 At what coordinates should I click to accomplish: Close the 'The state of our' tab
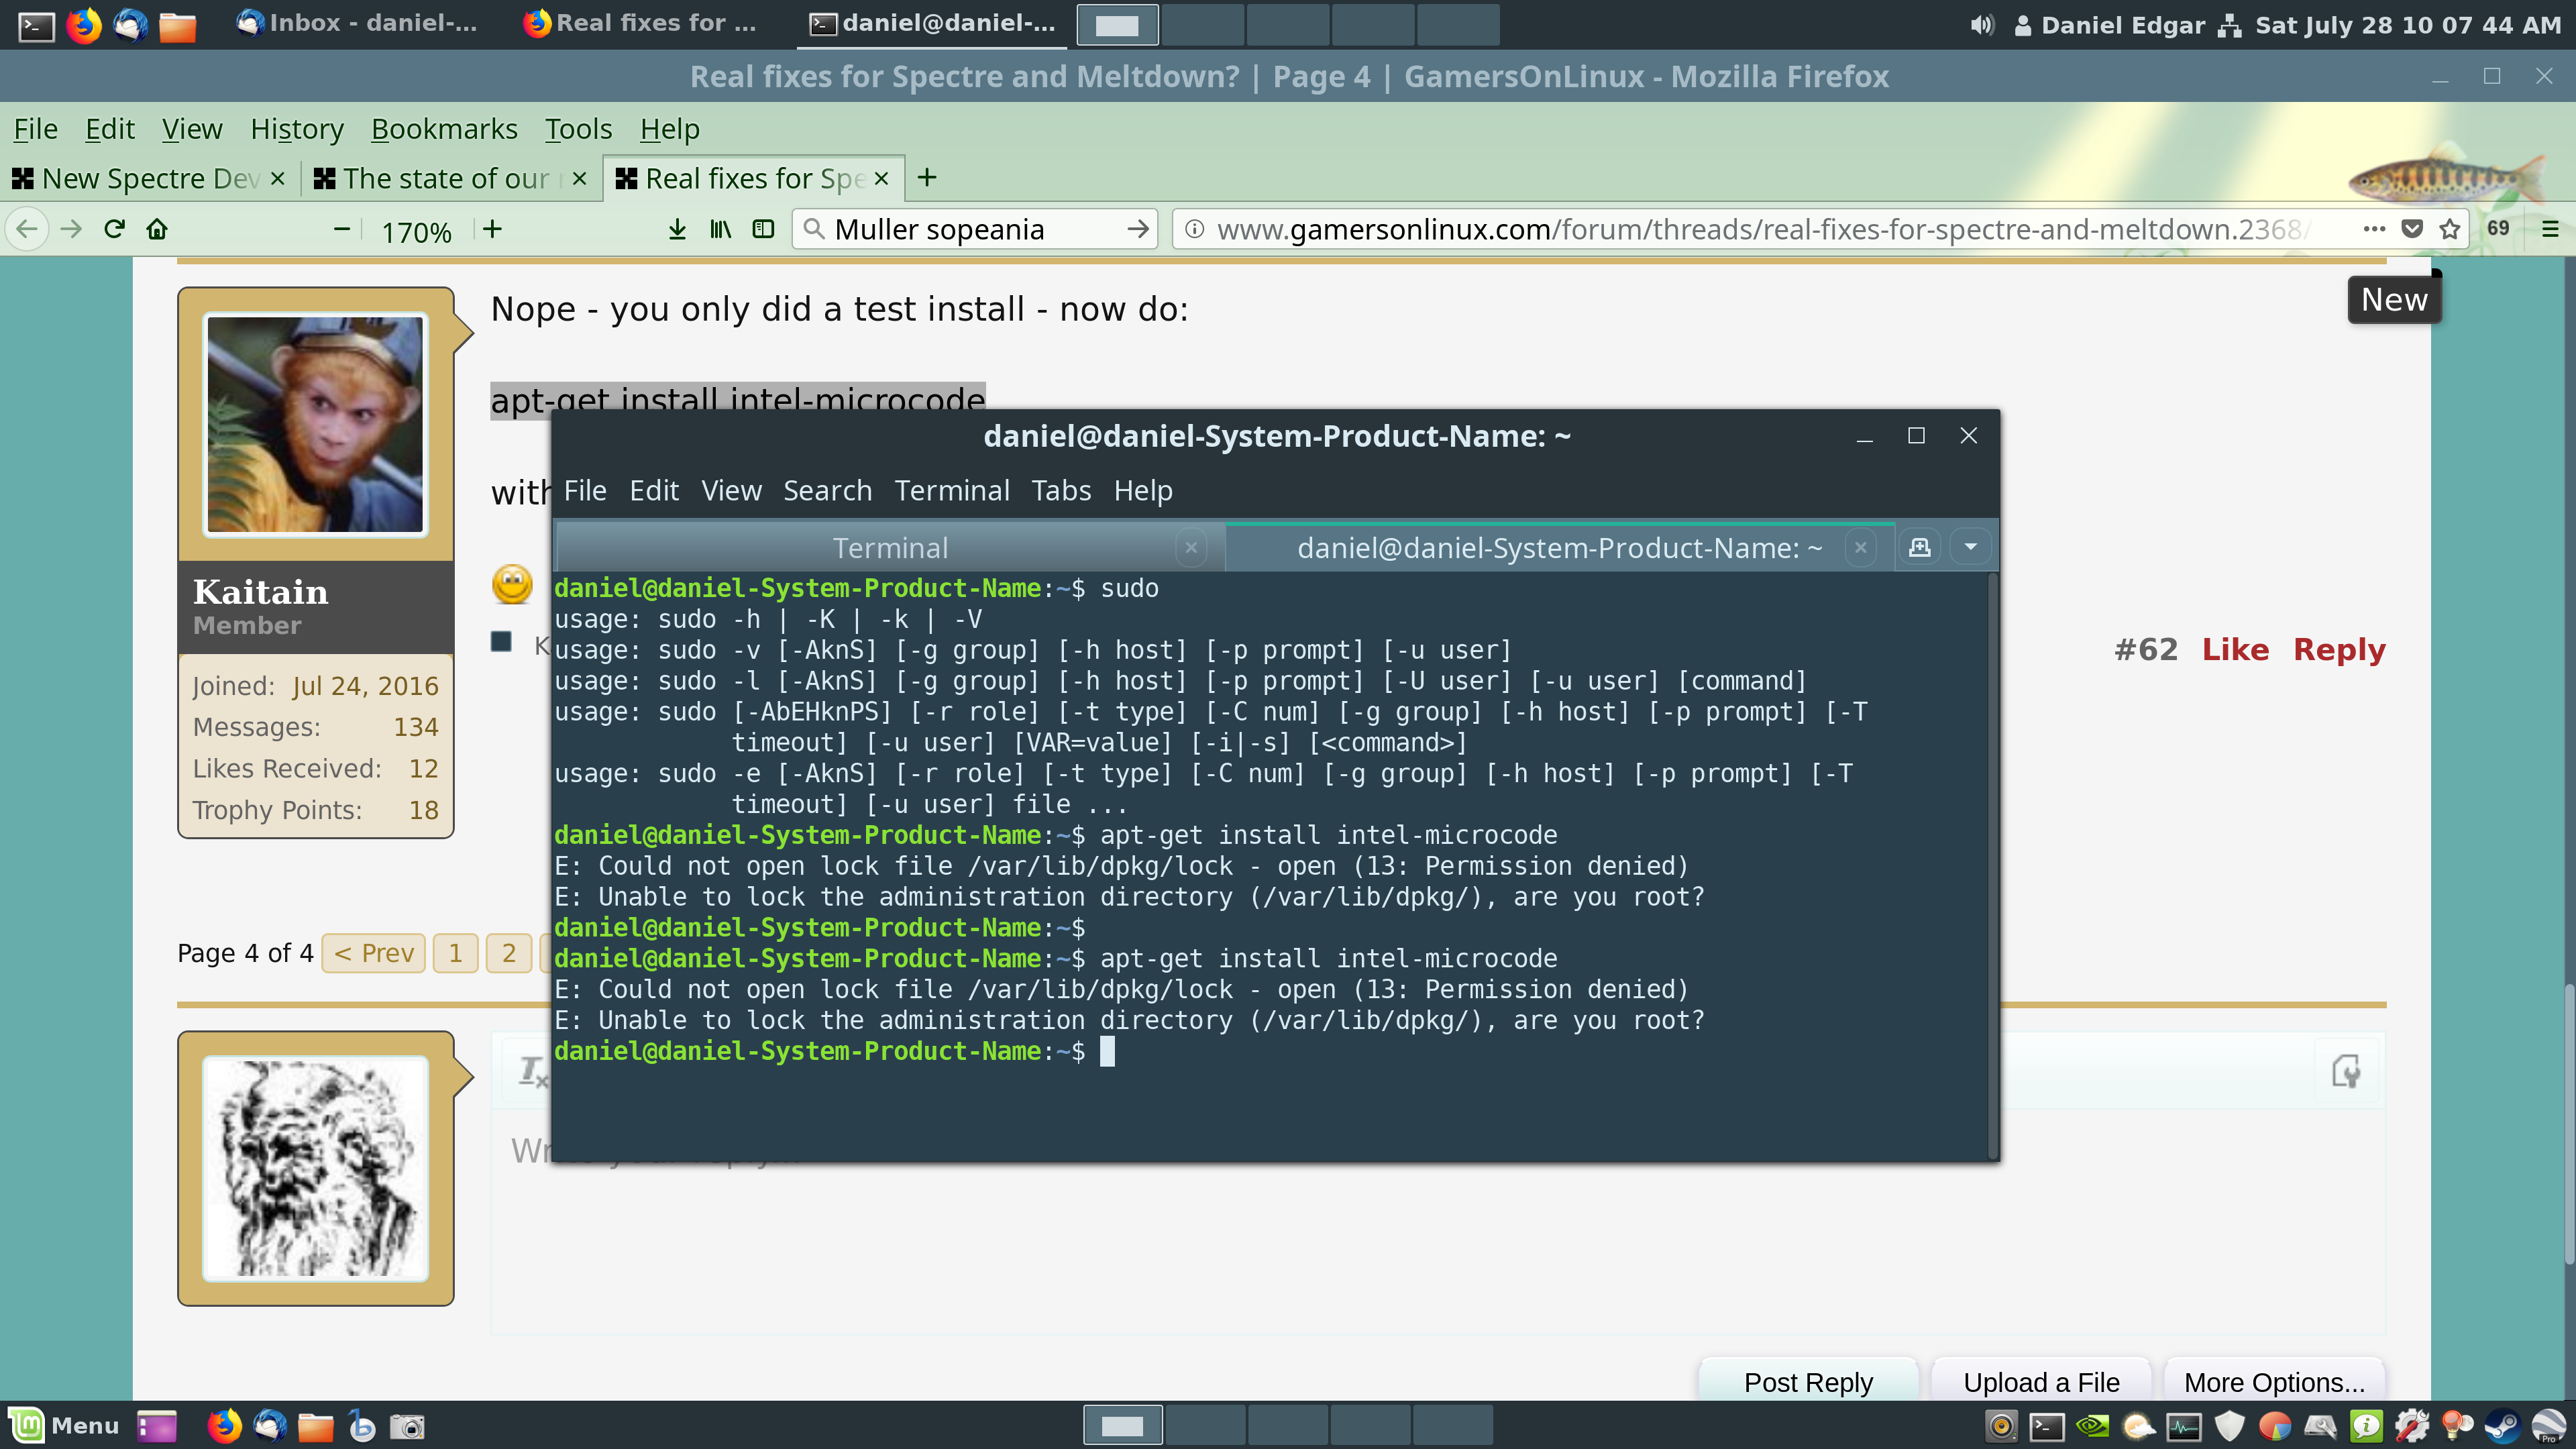[x=579, y=178]
